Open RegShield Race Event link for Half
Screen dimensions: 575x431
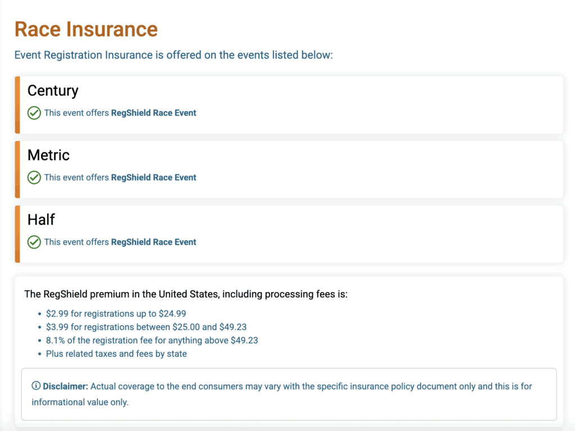pyautogui.click(x=153, y=242)
